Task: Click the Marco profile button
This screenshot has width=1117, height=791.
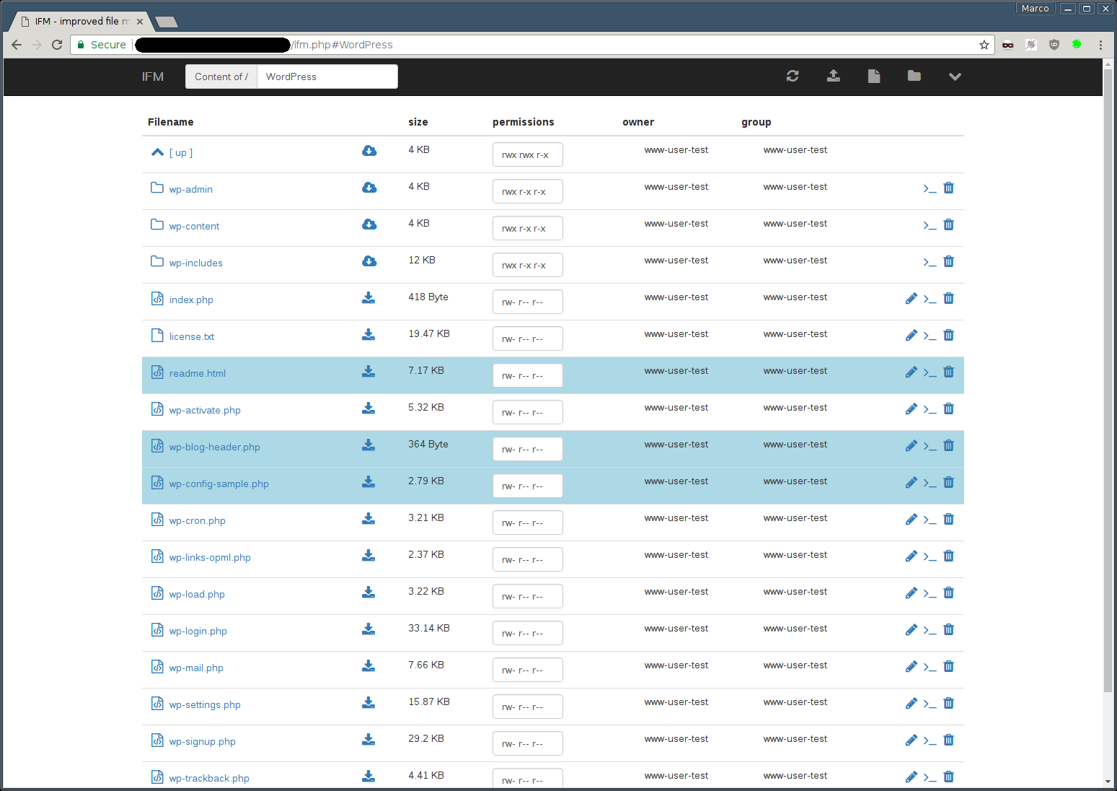Action: click(1036, 9)
